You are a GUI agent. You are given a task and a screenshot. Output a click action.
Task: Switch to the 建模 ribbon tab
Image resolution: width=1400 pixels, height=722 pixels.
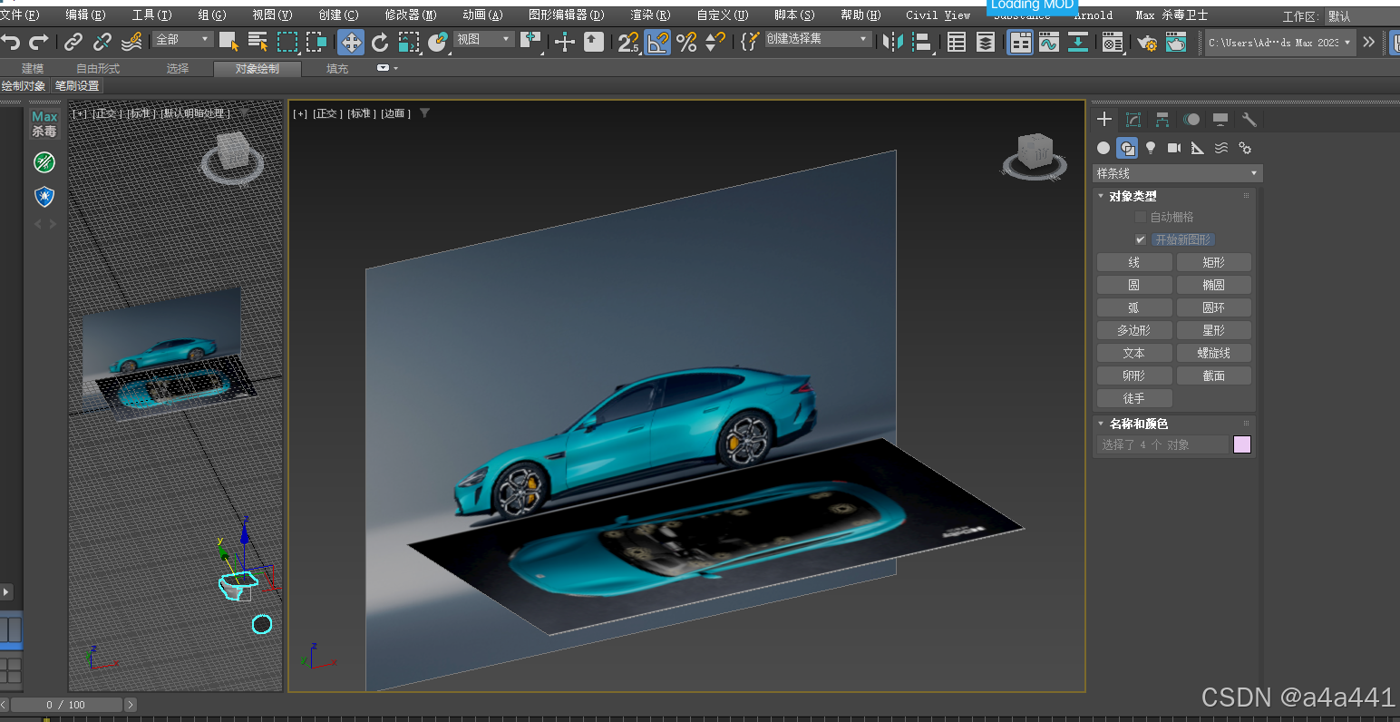point(33,69)
